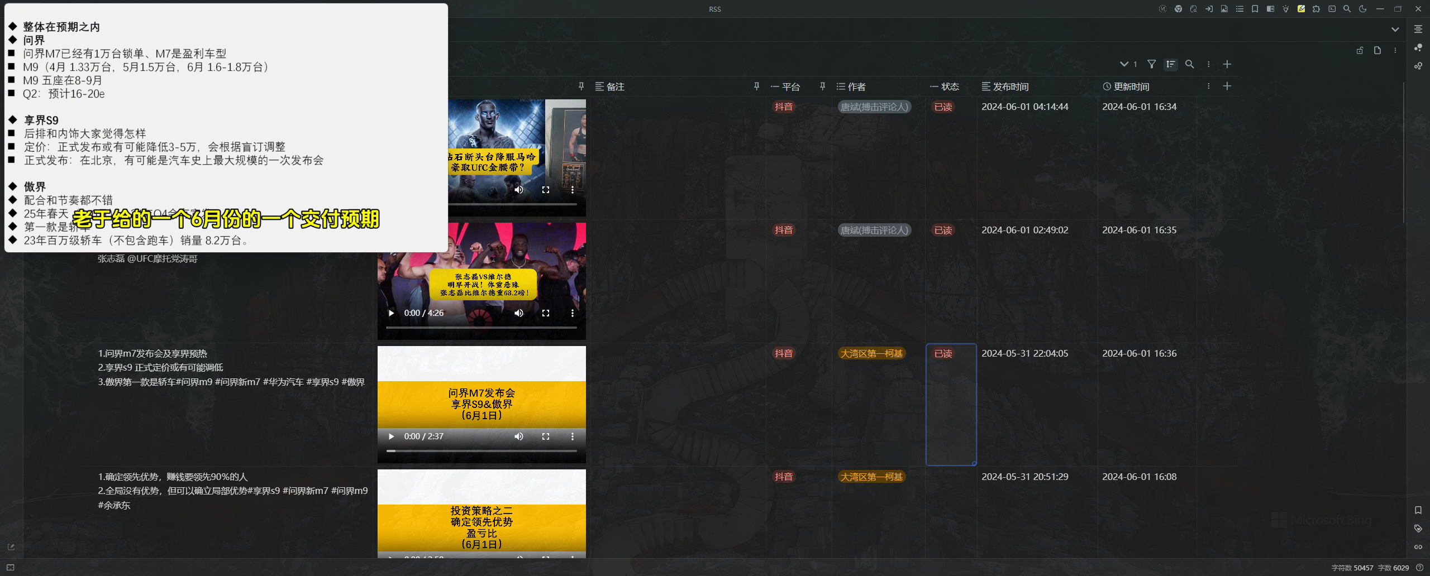Click the yellow highlighter pen icon
Image resolution: width=1430 pixels, height=576 pixels.
pyautogui.click(x=1301, y=9)
